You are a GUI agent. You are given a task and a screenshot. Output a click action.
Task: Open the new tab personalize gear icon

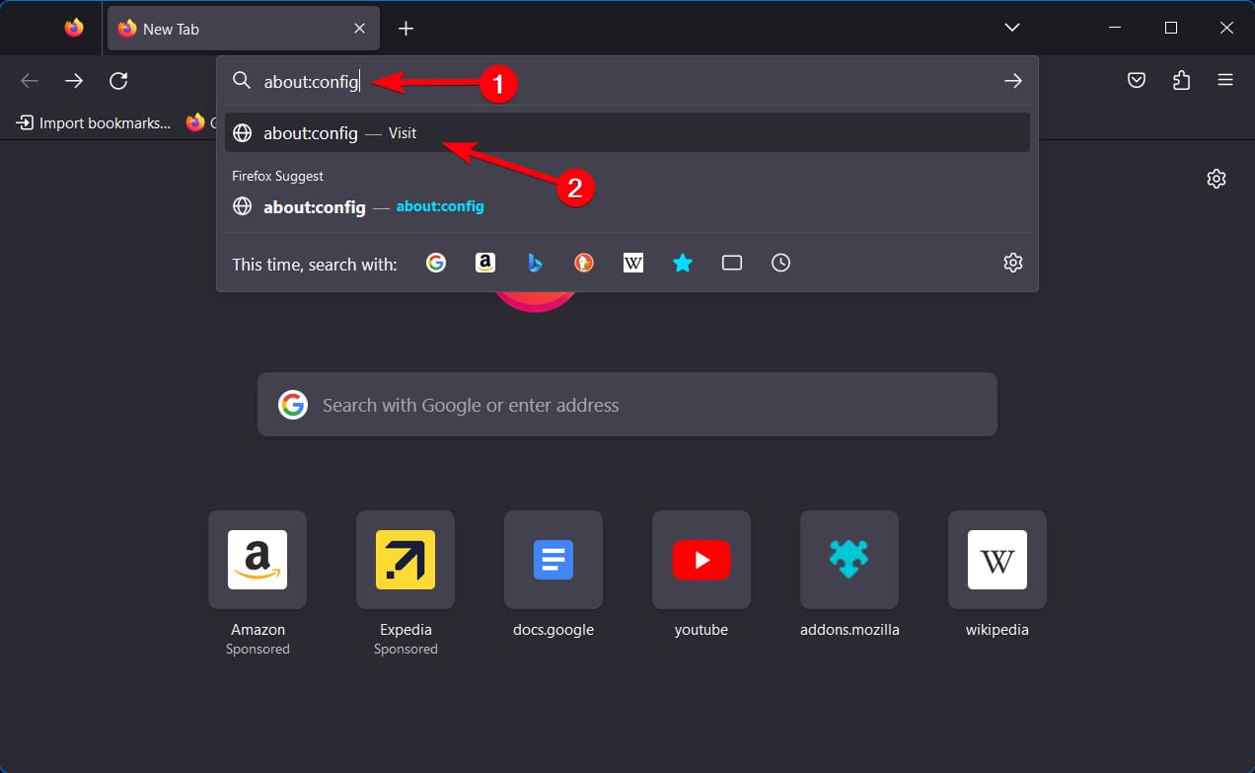click(1217, 179)
